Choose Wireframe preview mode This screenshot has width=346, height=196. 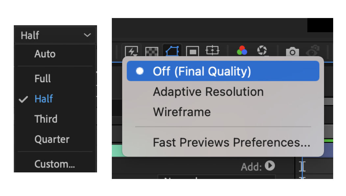(182, 112)
